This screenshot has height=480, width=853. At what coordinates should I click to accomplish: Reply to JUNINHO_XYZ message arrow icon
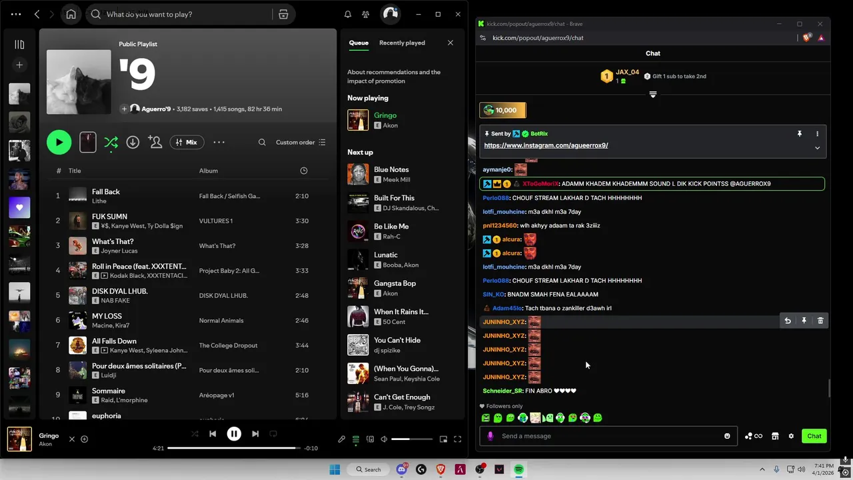tap(788, 321)
